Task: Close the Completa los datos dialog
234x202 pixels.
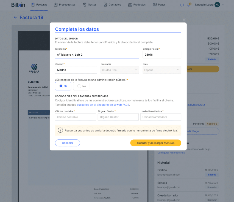Action: (x=184, y=20)
